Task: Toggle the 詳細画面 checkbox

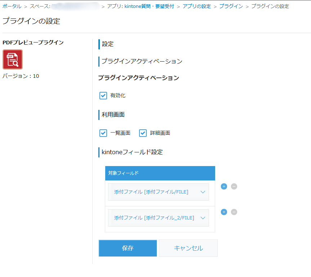Action: [143, 133]
